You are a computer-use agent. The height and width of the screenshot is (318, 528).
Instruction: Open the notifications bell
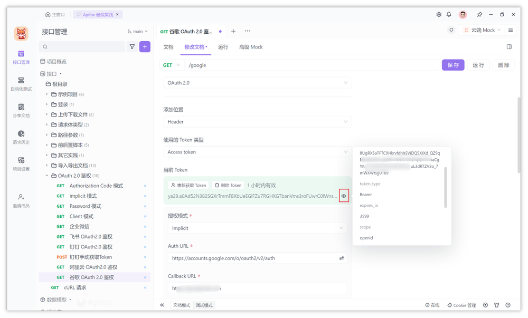pos(449,14)
